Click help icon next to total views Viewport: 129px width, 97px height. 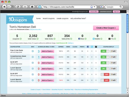click(37, 39)
